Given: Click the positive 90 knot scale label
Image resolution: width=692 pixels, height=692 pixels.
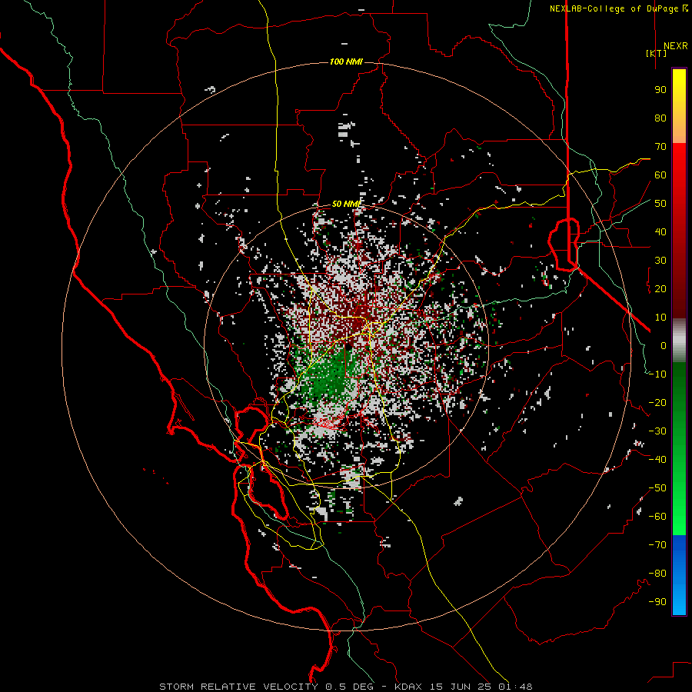Looking at the screenshot, I should (660, 90).
